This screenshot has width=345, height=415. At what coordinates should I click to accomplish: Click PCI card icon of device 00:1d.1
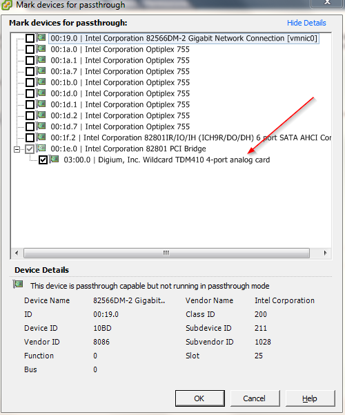click(41, 104)
